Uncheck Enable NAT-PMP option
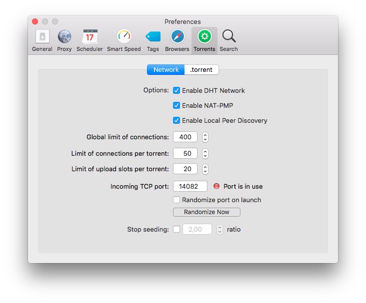 (x=176, y=105)
